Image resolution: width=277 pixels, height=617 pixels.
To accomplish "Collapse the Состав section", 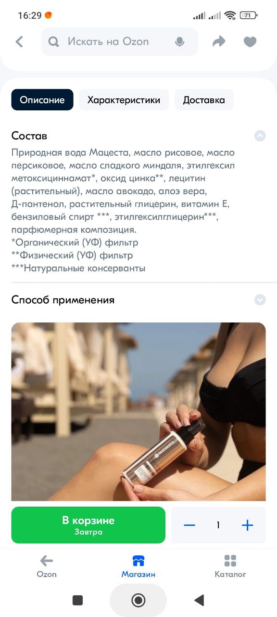I will (x=260, y=136).
